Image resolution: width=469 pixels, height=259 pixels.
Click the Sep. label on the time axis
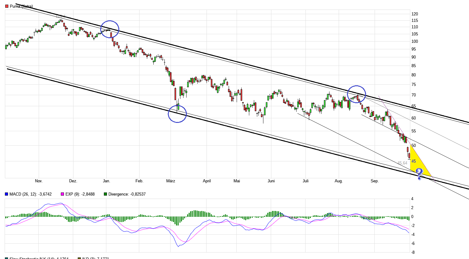pyautogui.click(x=375, y=181)
